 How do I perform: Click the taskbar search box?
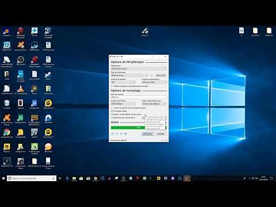pos(32,178)
